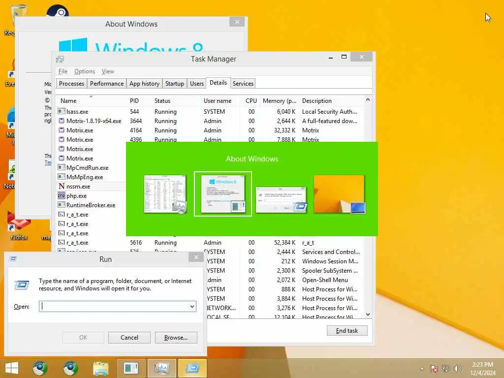Click the Task Manager scrollbar down arrow
This screenshot has width=504, height=378.
click(368, 315)
